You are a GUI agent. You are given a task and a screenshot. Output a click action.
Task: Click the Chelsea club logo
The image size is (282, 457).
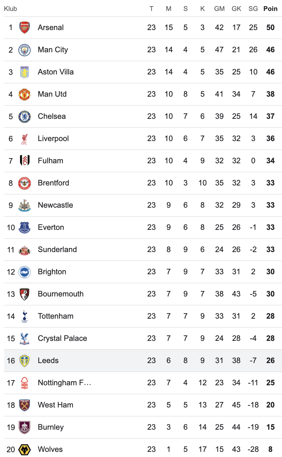pos(25,116)
